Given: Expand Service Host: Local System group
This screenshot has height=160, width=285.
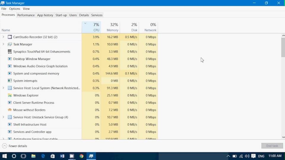Looking at the screenshot, I should click(3, 88).
